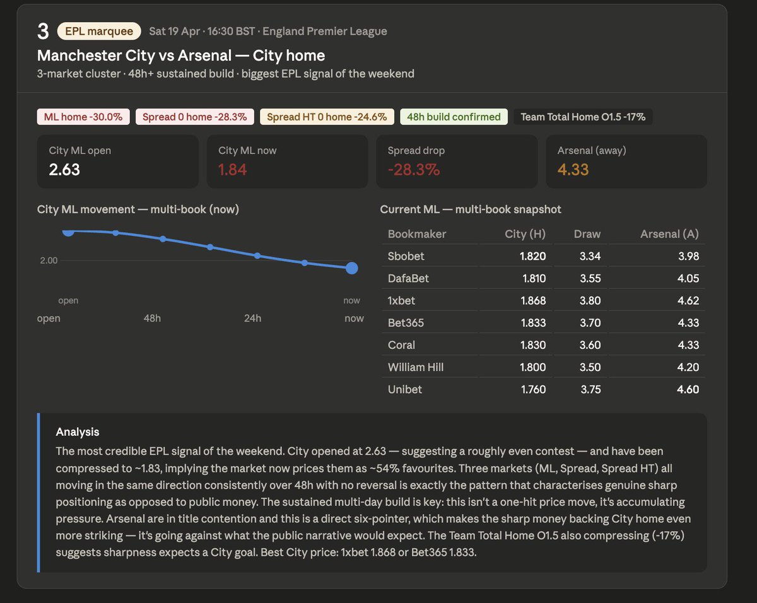Click the large open data point on chart
This screenshot has width=757, height=603.
click(68, 231)
